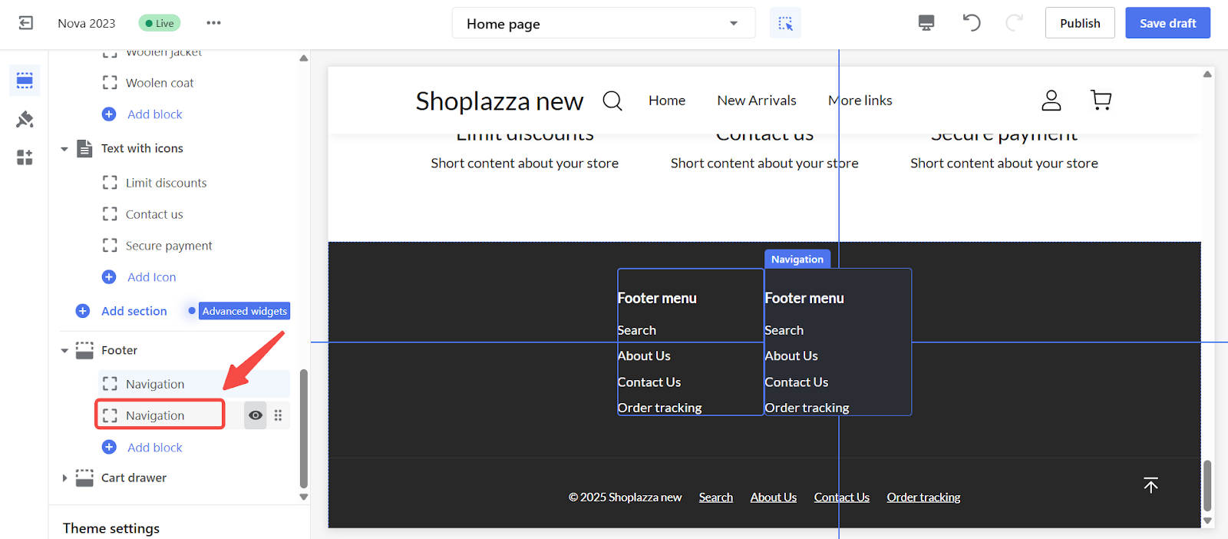Toggle the element inspector selection icon

click(x=785, y=23)
